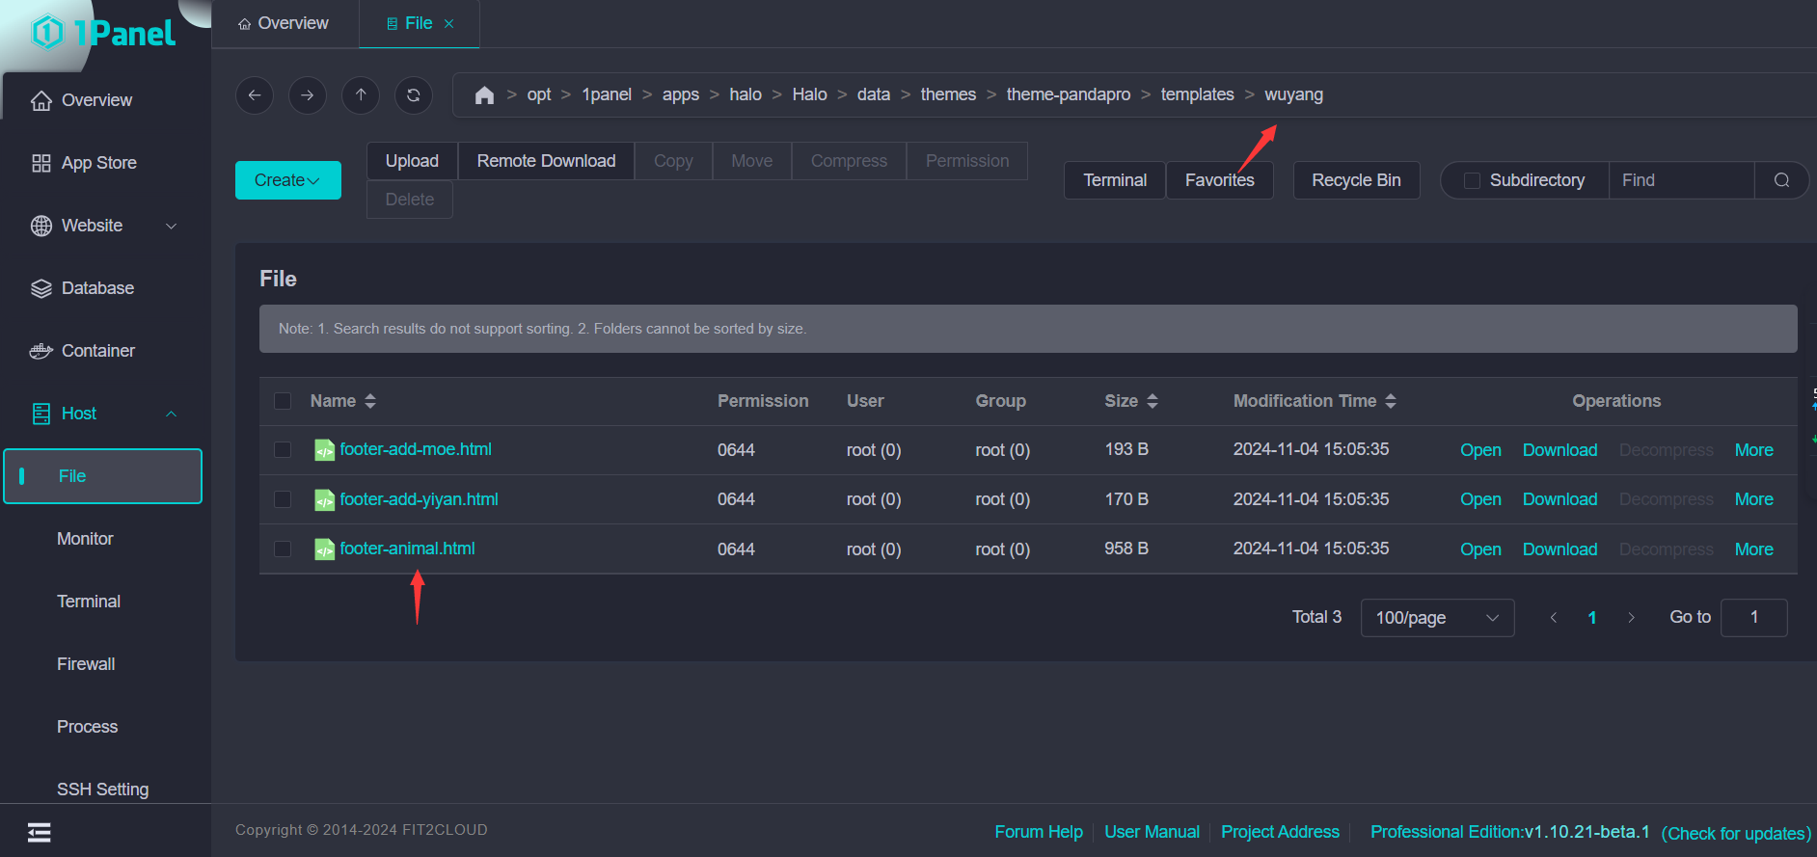This screenshot has width=1817, height=857.
Task: Navigate to templates in breadcrumb
Action: 1197,94
